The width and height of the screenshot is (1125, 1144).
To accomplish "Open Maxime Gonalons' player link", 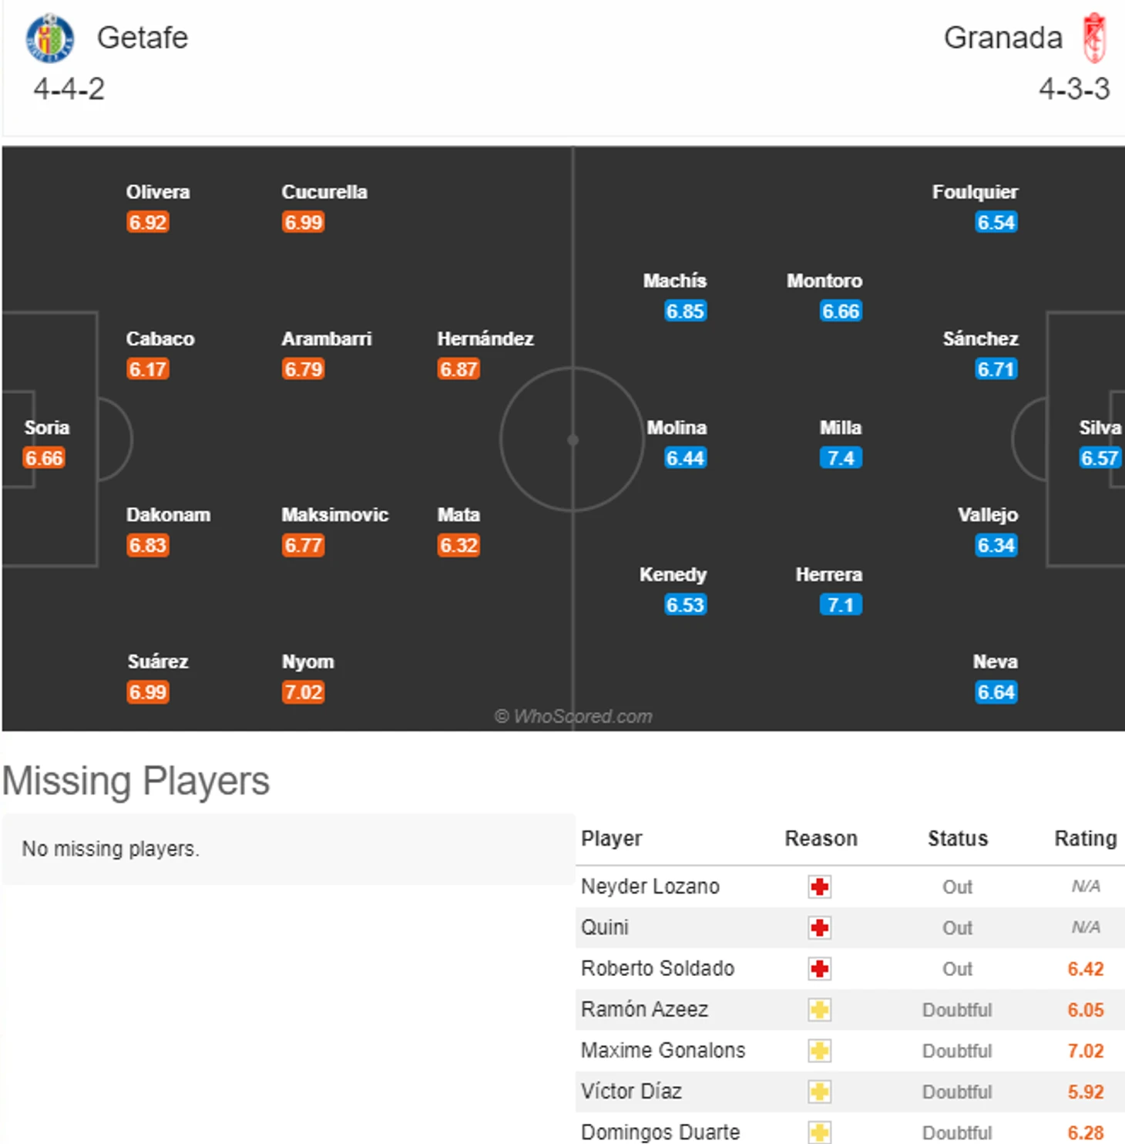I will coord(663,1050).
